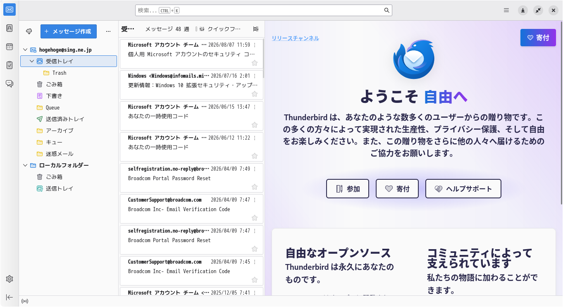The width and height of the screenshot is (563, 307).
Task: Star the 7:47 Broadcom Email Verification message
Action: point(255,218)
